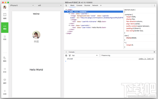The width and height of the screenshot is (158, 99).
Task: Select the Console drawer tab
Action: [x=72, y=52]
